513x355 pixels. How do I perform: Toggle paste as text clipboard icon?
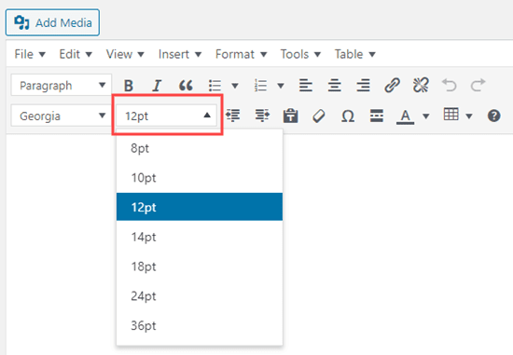point(290,116)
